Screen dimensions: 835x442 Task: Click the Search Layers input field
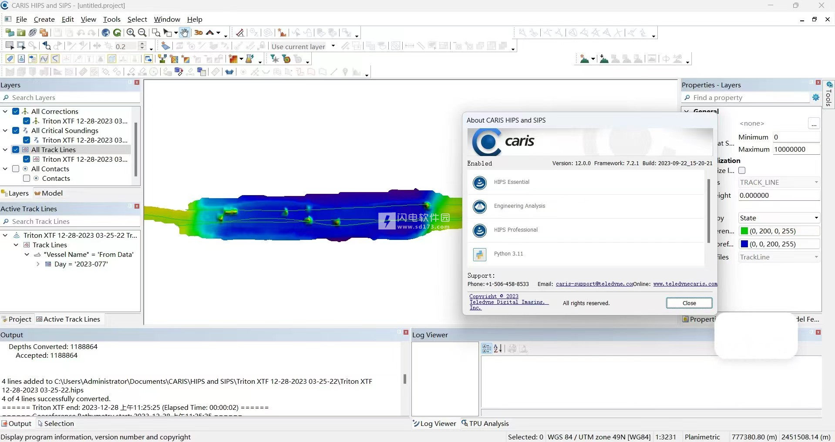pos(71,97)
